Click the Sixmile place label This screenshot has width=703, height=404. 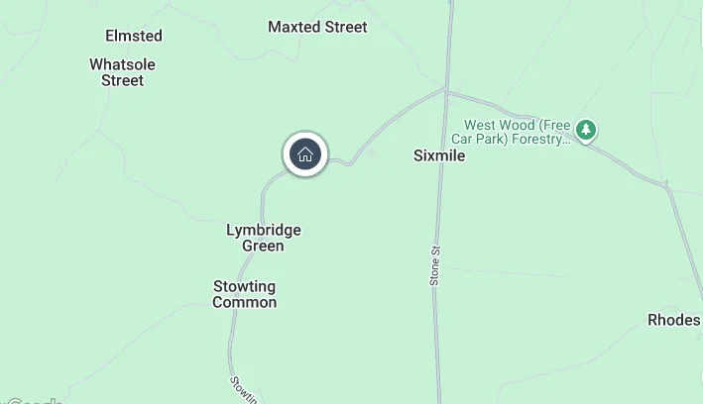(x=439, y=155)
